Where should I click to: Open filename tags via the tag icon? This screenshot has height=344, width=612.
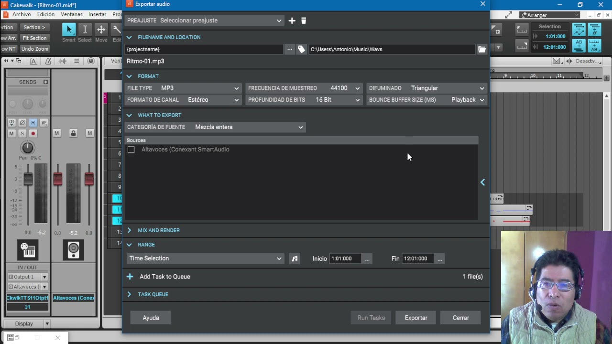tap(301, 49)
